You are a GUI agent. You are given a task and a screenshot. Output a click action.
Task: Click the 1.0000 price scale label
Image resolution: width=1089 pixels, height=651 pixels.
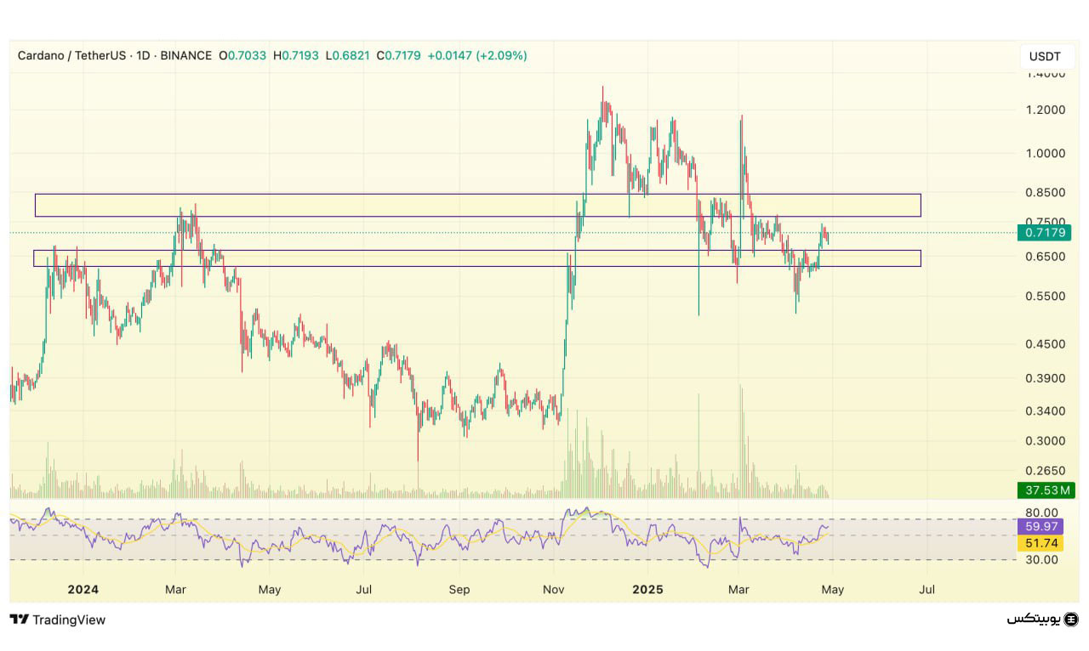pyautogui.click(x=1045, y=154)
